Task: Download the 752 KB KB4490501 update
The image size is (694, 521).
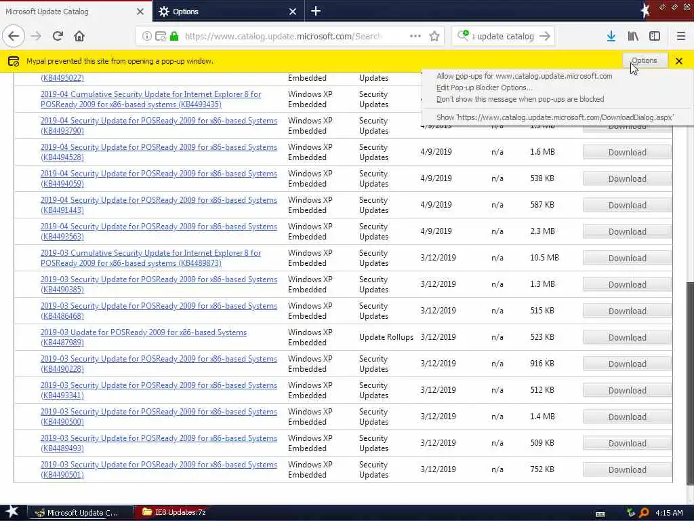Action: click(x=627, y=469)
